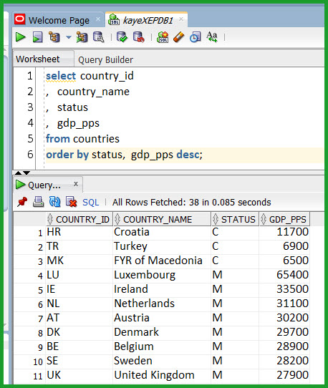Select the Luxembourg cell
Screen dimensions: 328x388
click(162, 275)
